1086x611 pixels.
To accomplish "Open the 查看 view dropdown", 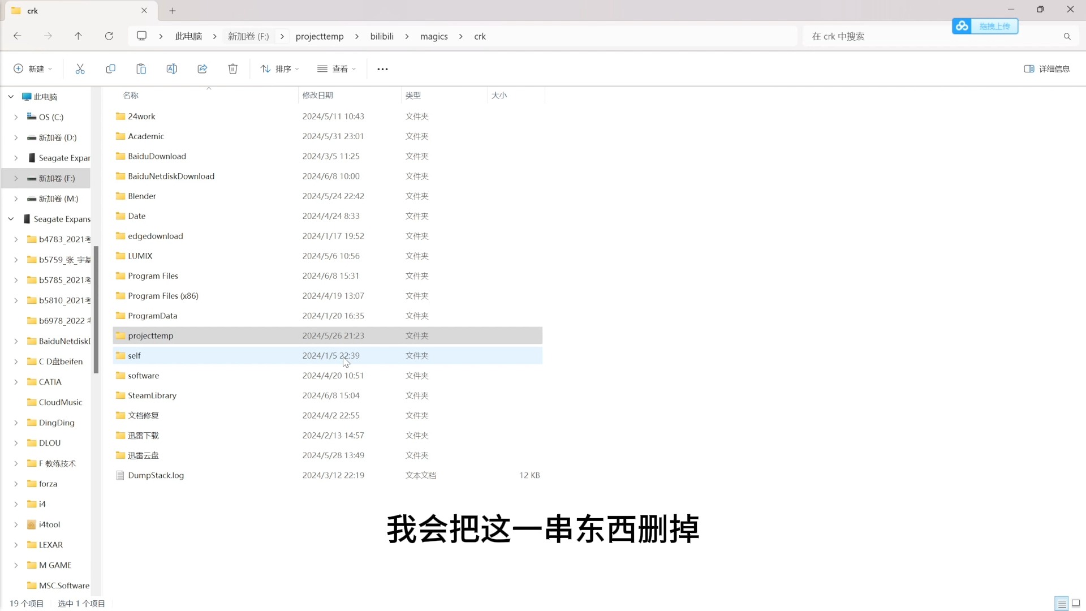I will pos(337,68).
